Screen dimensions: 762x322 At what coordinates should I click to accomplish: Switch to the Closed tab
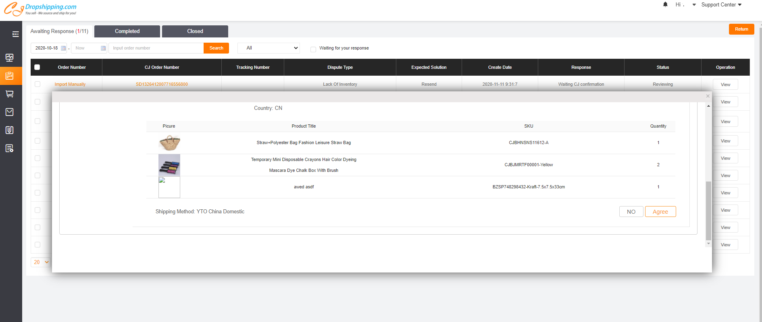(x=195, y=31)
